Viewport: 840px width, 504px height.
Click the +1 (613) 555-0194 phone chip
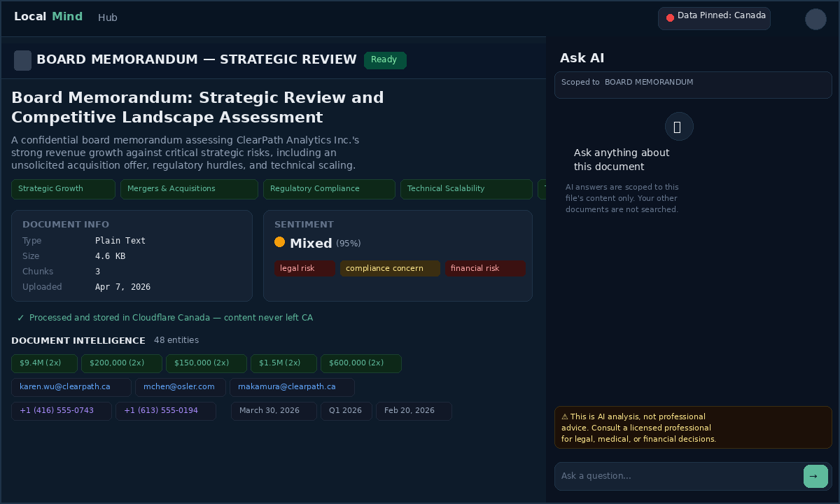coord(166,411)
